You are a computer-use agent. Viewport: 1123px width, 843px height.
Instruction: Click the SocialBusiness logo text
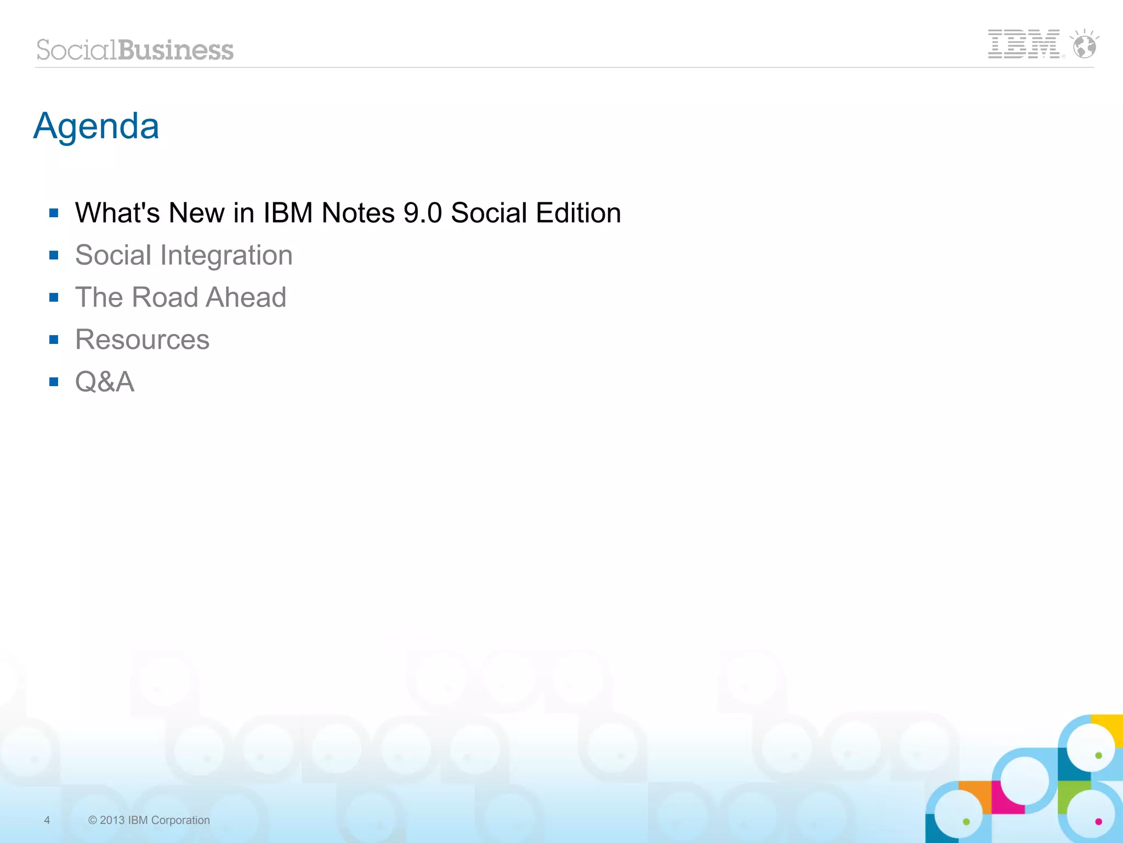point(135,50)
